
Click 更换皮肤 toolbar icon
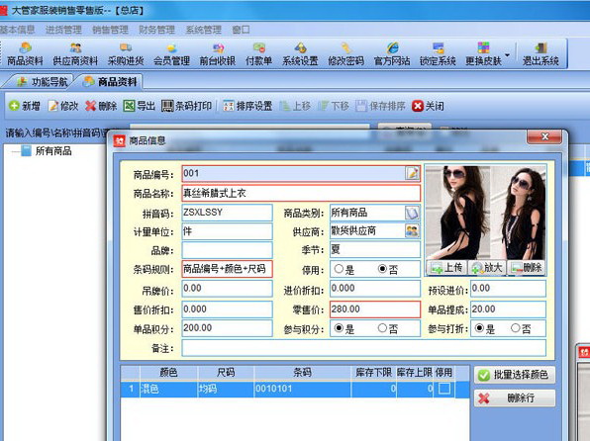[x=483, y=54]
